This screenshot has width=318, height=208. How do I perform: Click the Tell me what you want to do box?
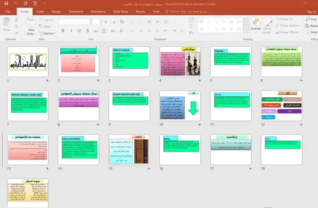[188, 11]
